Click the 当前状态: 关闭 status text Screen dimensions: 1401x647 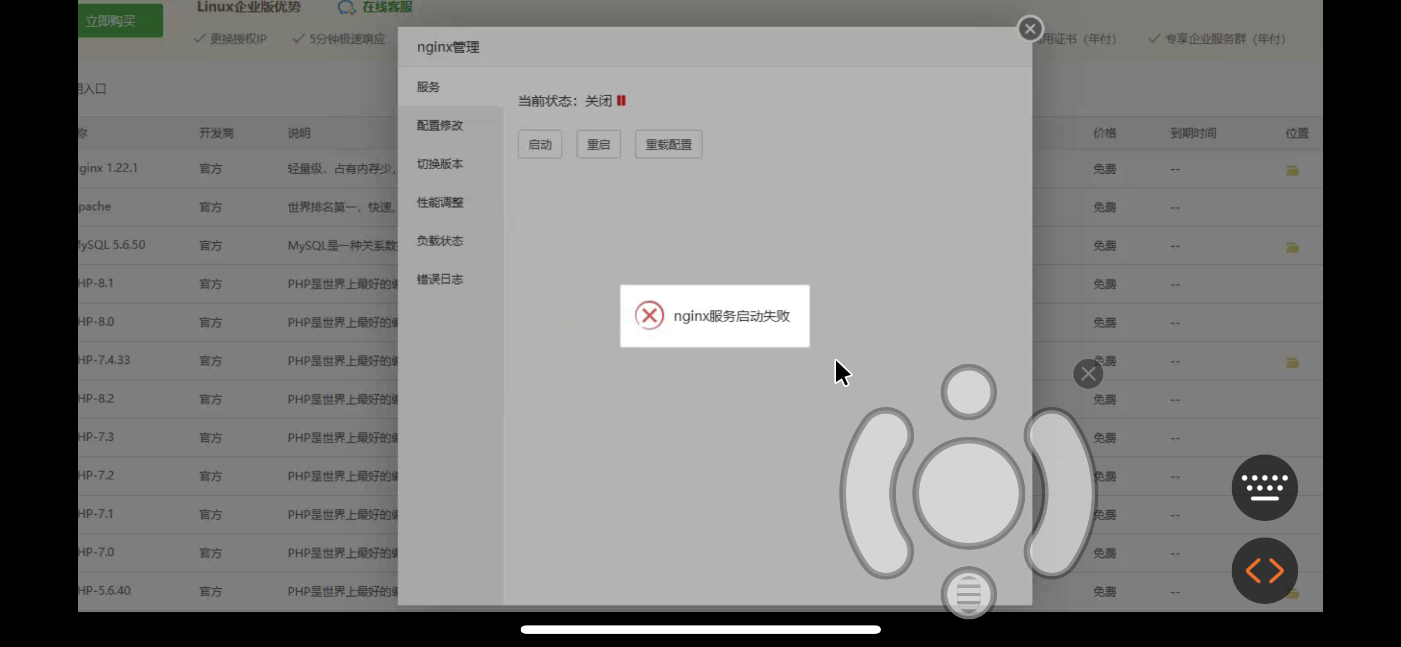[565, 101]
